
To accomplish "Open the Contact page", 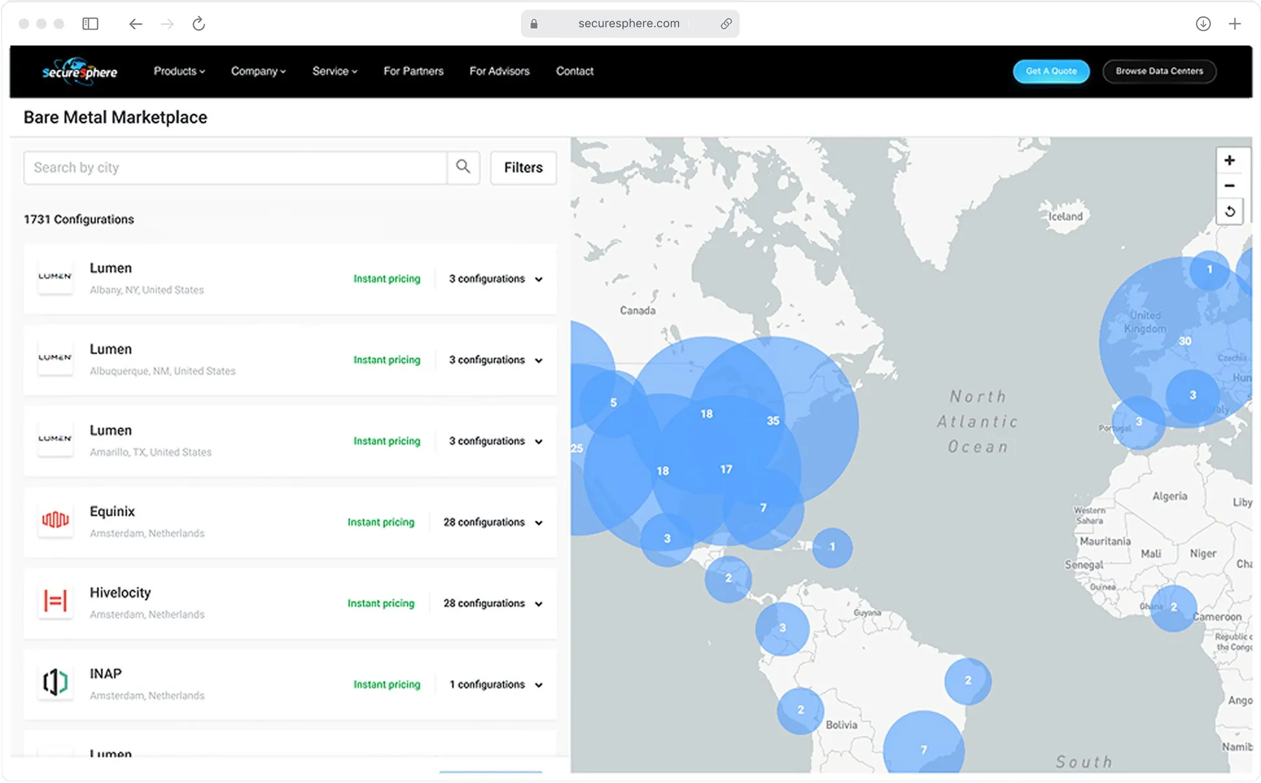I will pos(574,71).
